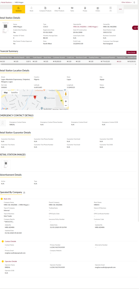Screen dimensions: 139x289
Task: Zoom in on the map
Action: tap(66, 101)
